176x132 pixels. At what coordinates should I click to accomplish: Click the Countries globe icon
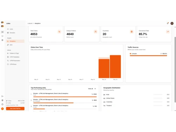[x=132, y=32]
